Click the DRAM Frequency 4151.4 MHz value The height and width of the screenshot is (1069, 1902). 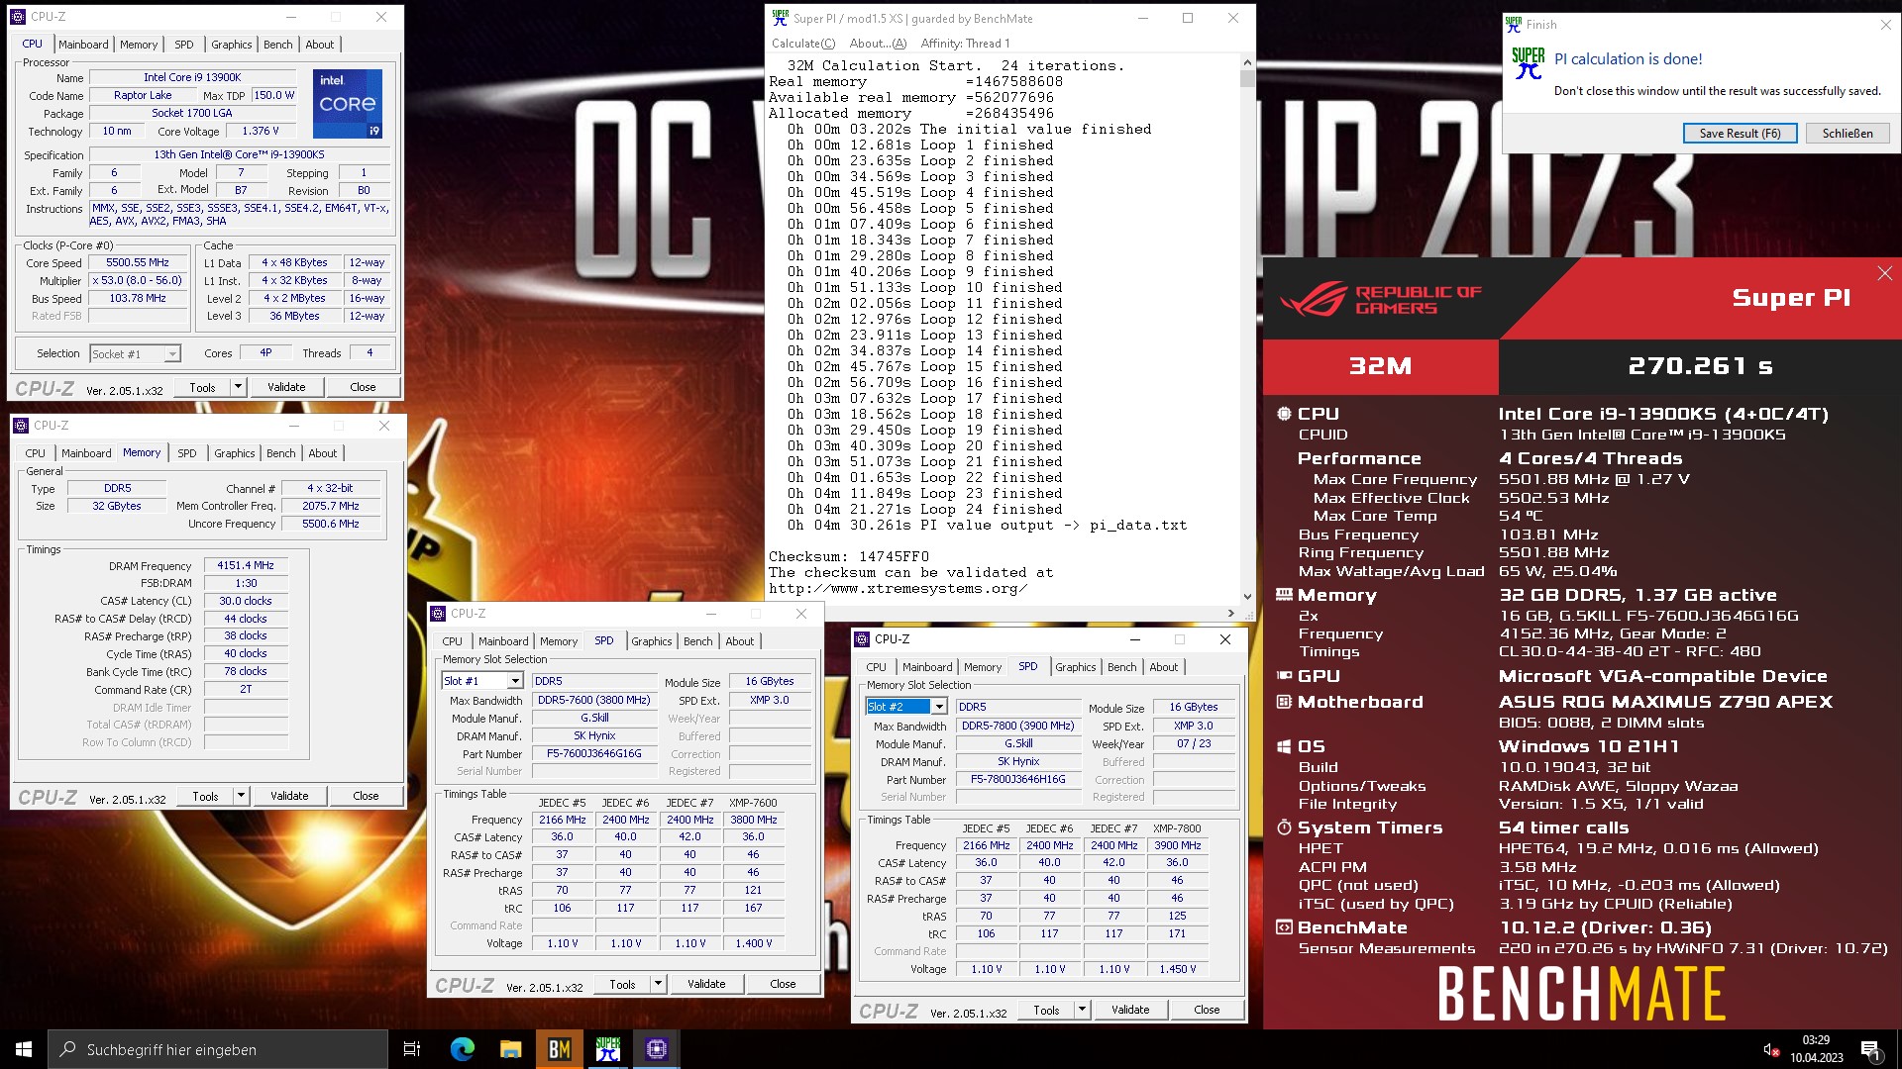coord(246,566)
